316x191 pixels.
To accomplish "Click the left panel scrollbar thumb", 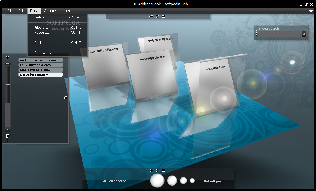I will [x=7, y=84].
